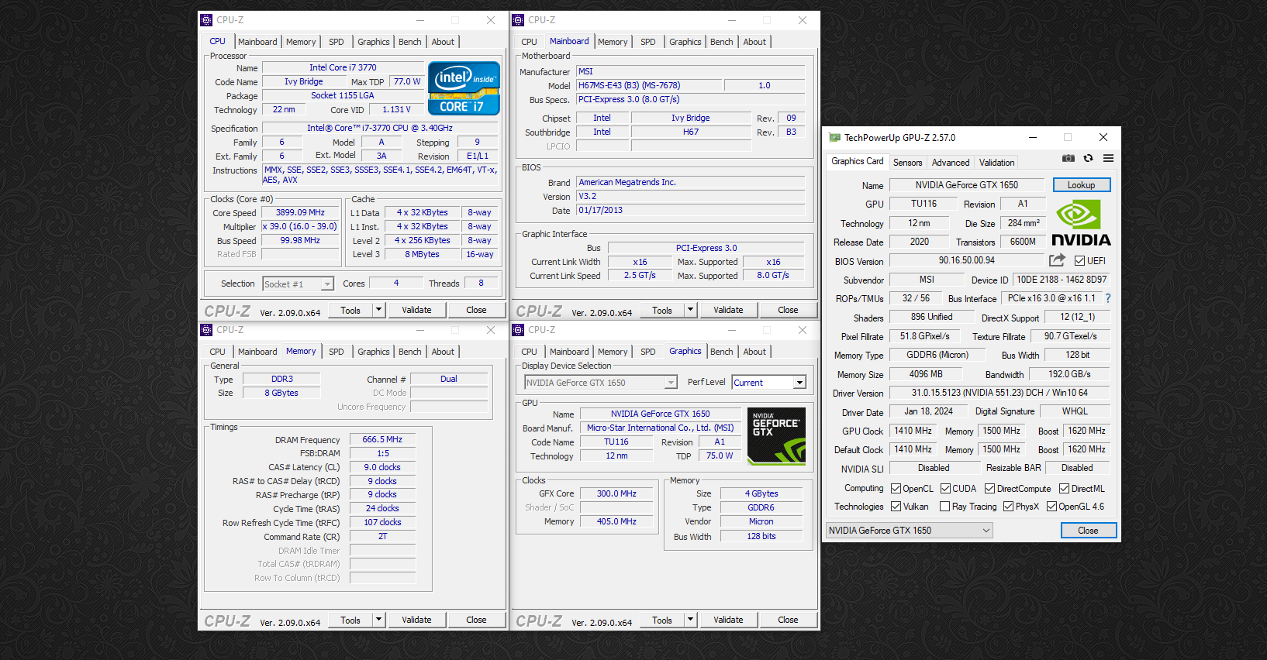
Task: Switch to Advanced tab in GPU-Z
Action: 951,163
